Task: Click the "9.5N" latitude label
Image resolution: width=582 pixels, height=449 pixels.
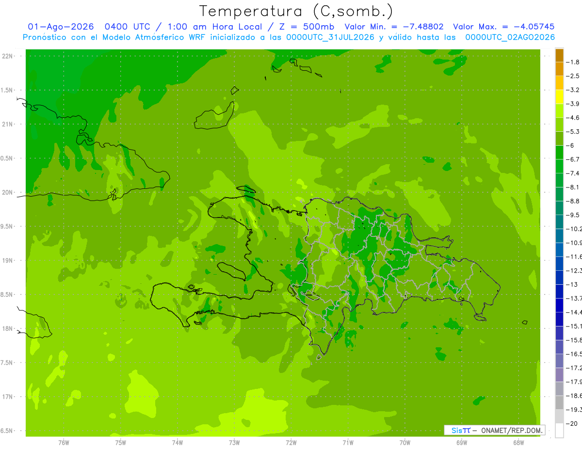Action: 7,226
